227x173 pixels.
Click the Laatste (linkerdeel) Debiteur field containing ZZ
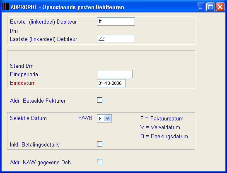click(116, 39)
